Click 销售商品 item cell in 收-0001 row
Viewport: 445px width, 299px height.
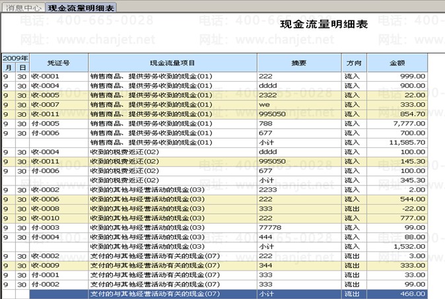tap(172, 77)
